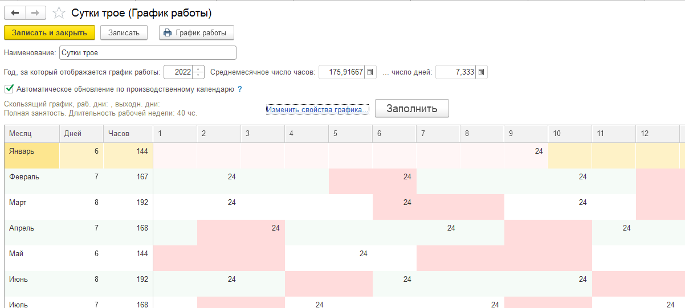The height and width of the screenshot is (308, 685).
Task: Toggle automatic update by production calendar checkbox
Action: pyautogui.click(x=9, y=89)
